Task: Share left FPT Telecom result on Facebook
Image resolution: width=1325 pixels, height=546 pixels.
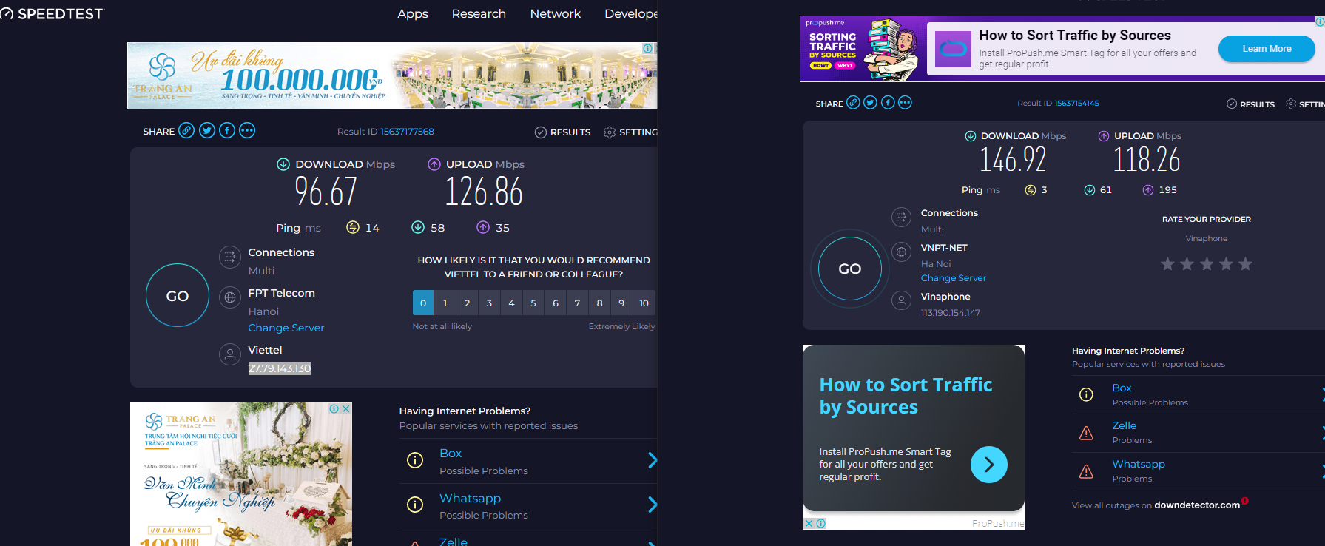Action: tap(227, 131)
